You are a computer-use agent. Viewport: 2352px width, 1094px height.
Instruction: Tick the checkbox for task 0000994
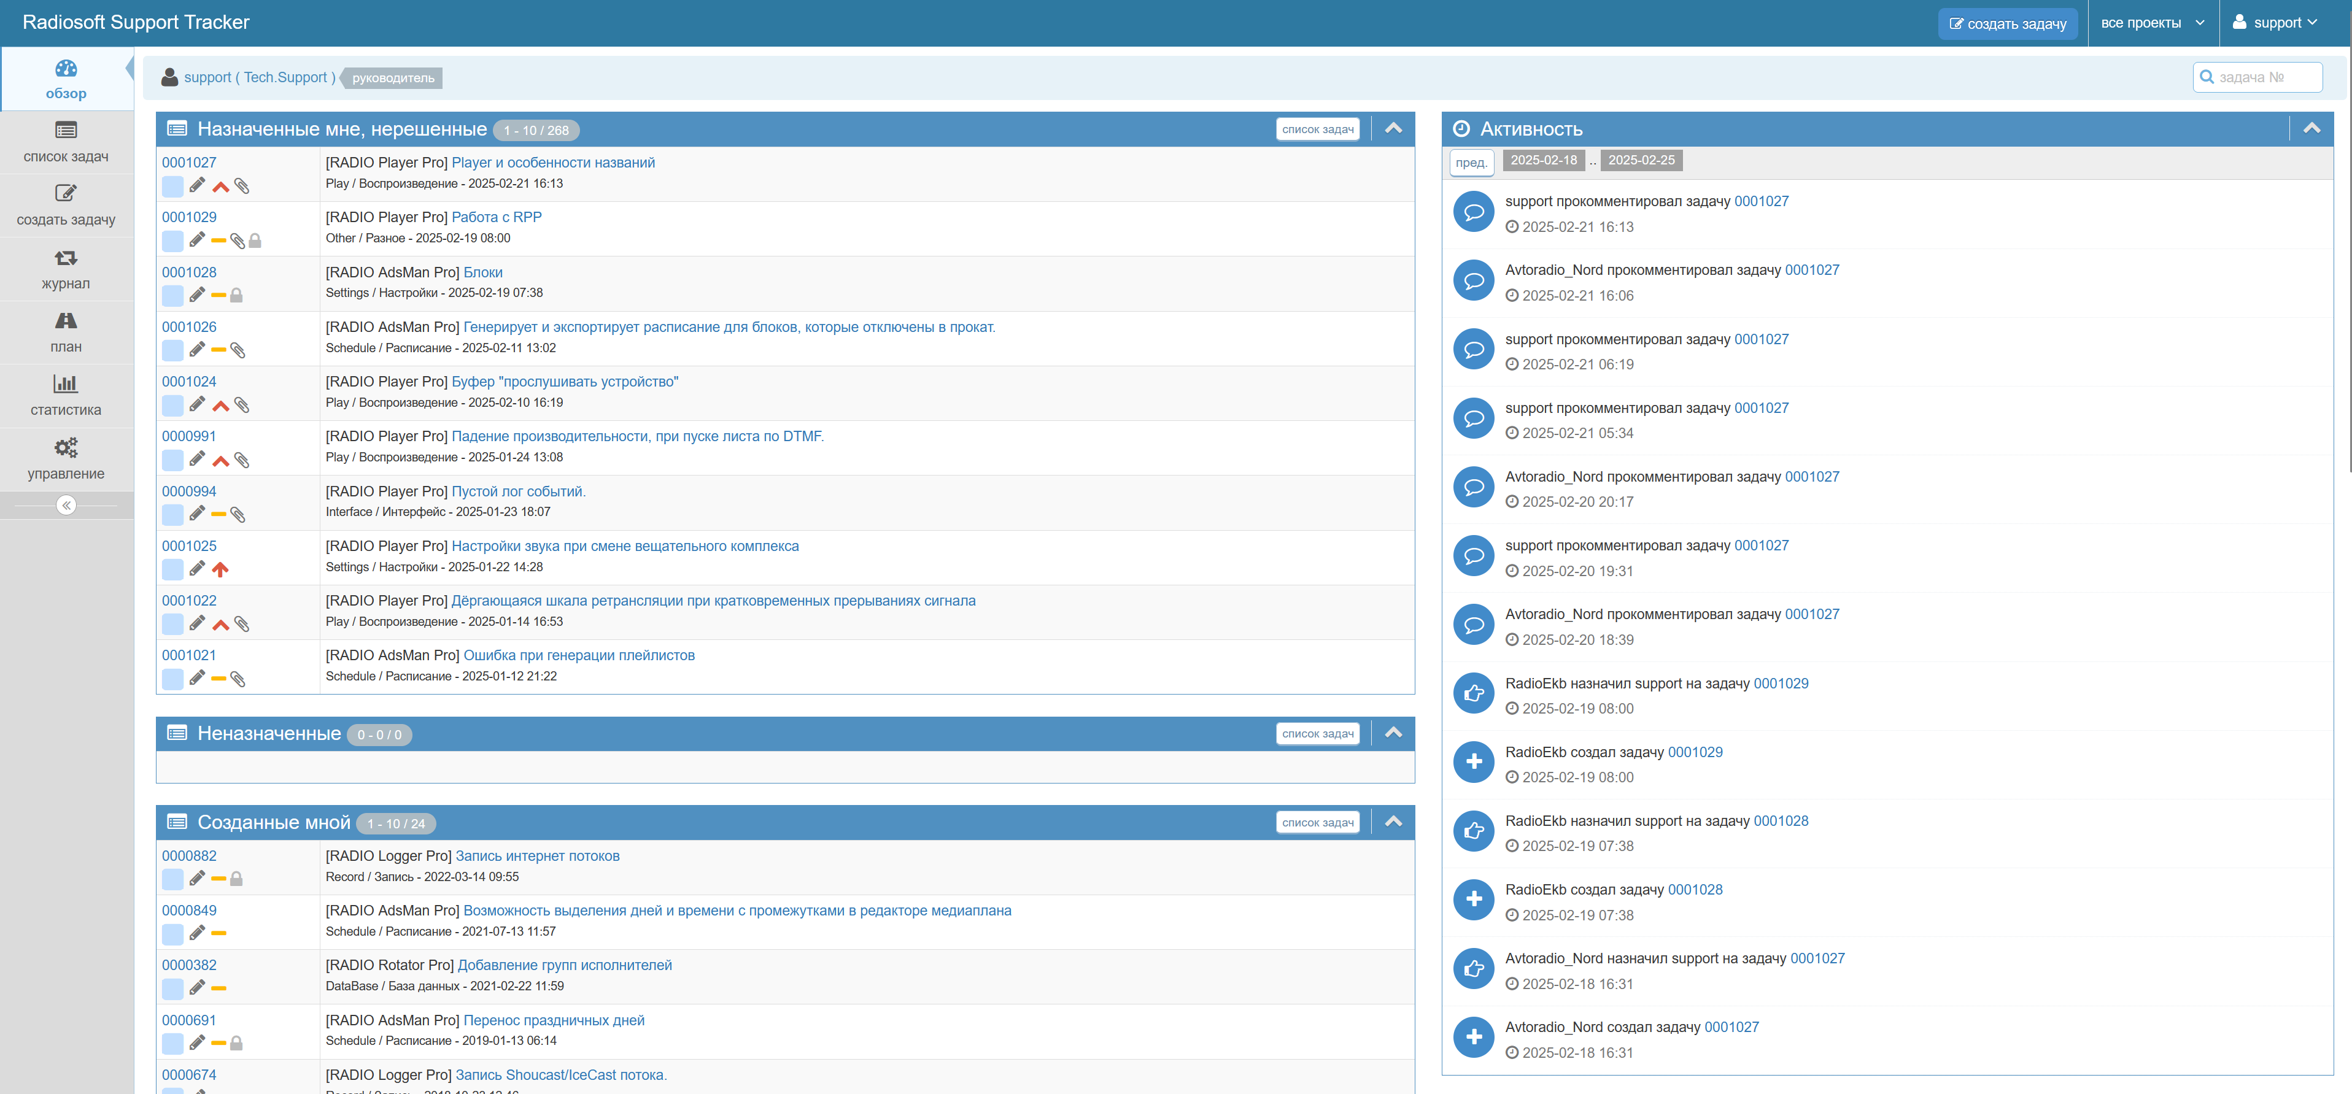pos(172,515)
